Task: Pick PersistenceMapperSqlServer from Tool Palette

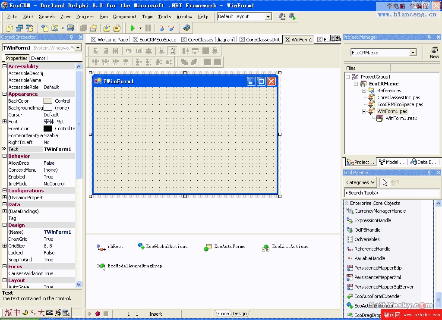Action: pyautogui.click(x=380, y=287)
